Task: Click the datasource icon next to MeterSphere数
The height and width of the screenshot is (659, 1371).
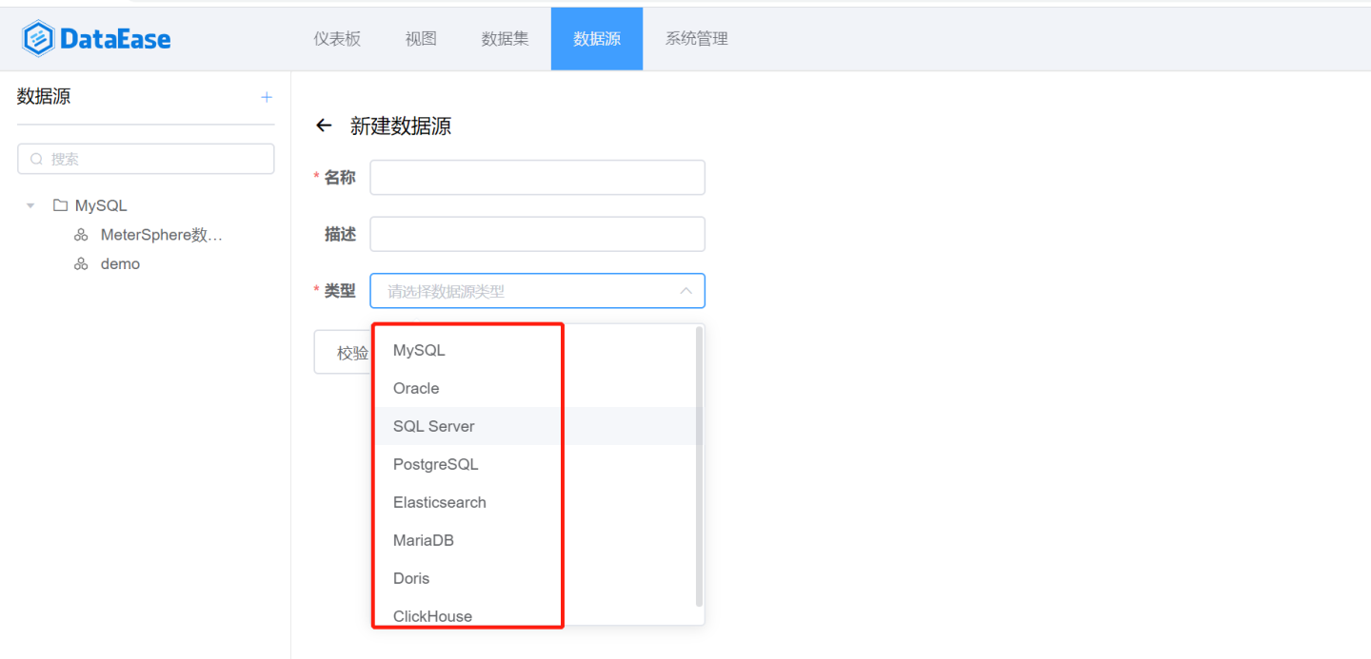Action: point(82,234)
